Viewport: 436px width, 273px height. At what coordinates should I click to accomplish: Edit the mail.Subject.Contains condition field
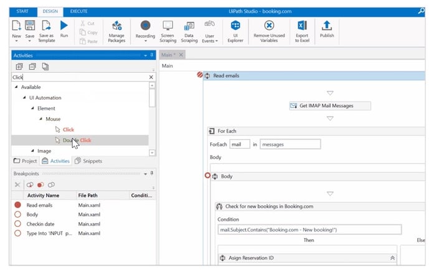[310, 229]
